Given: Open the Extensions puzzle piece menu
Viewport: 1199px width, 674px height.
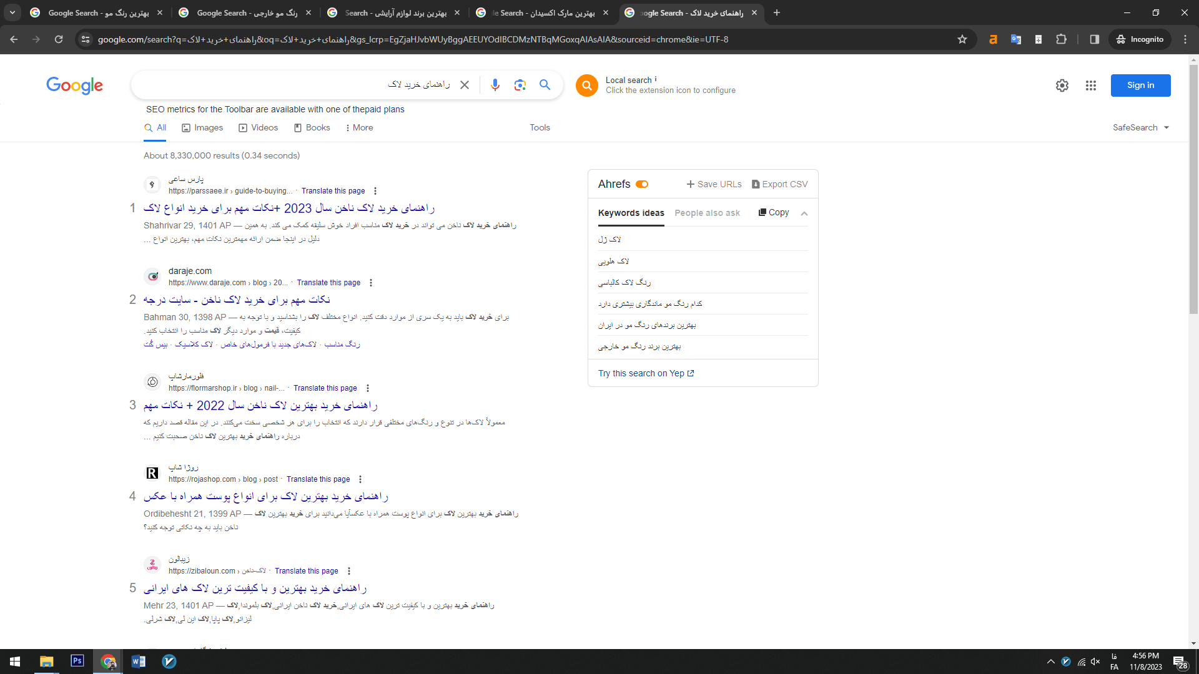Looking at the screenshot, I should click(x=1061, y=39).
